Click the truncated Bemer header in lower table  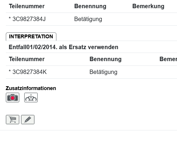click(x=168, y=59)
